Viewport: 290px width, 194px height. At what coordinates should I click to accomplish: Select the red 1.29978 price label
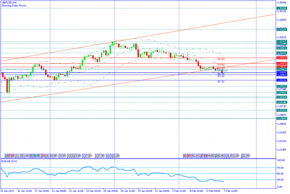(282, 63)
